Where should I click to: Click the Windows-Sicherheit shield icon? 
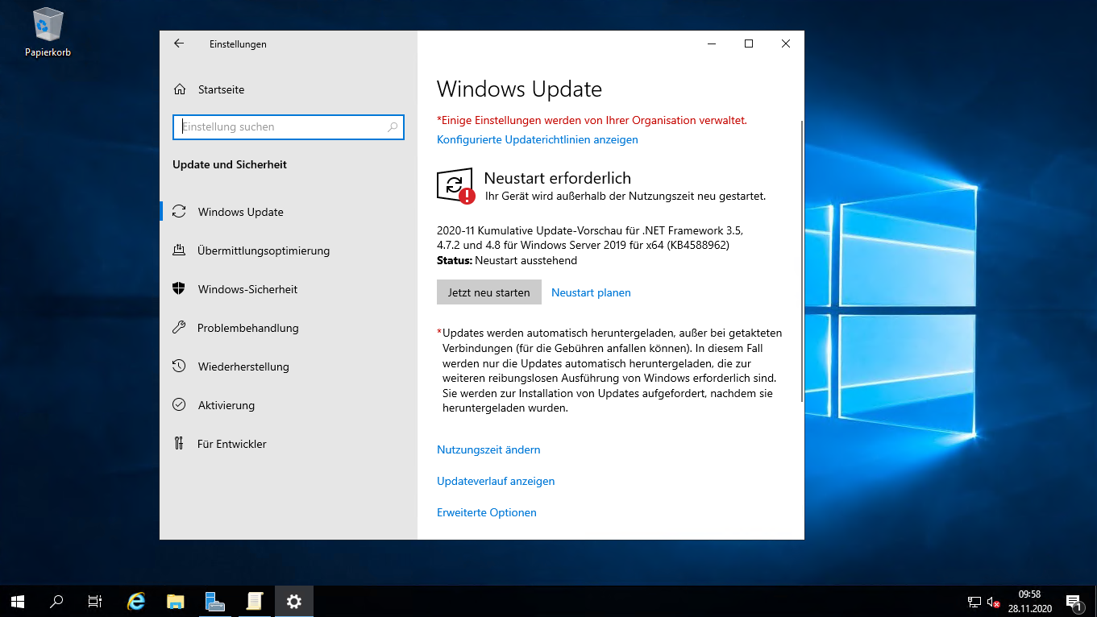[179, 289]
